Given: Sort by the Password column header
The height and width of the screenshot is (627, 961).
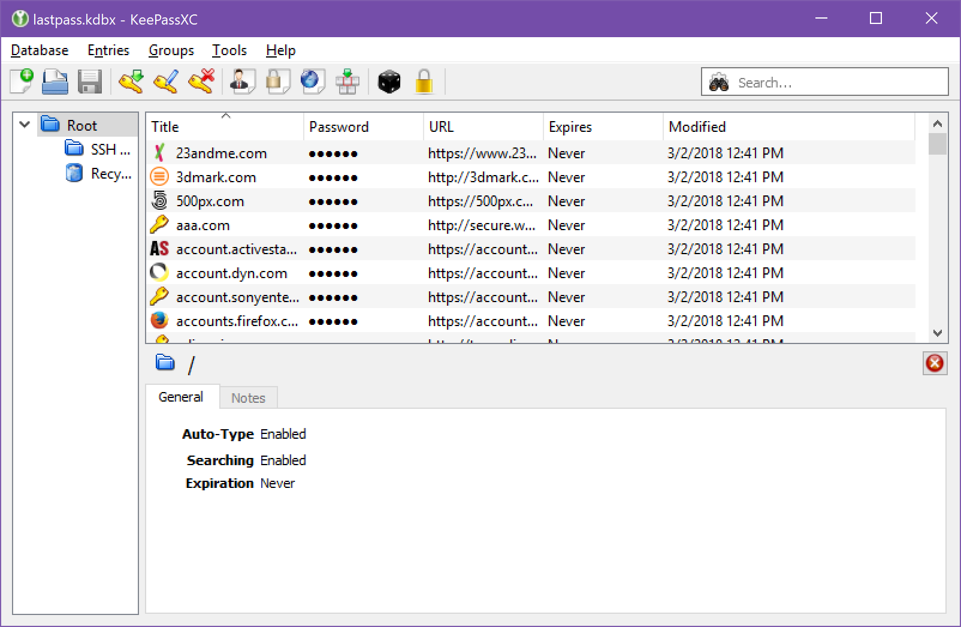Looking at the screenshot, I should pyautogui.click(x=364, y=126).
